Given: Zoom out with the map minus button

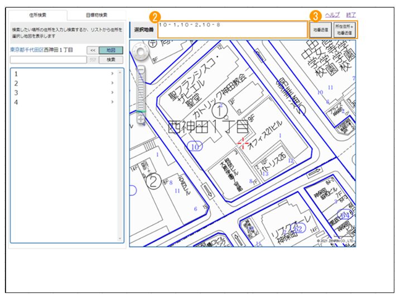Looking at the screenshot, I should pos(141,70).
